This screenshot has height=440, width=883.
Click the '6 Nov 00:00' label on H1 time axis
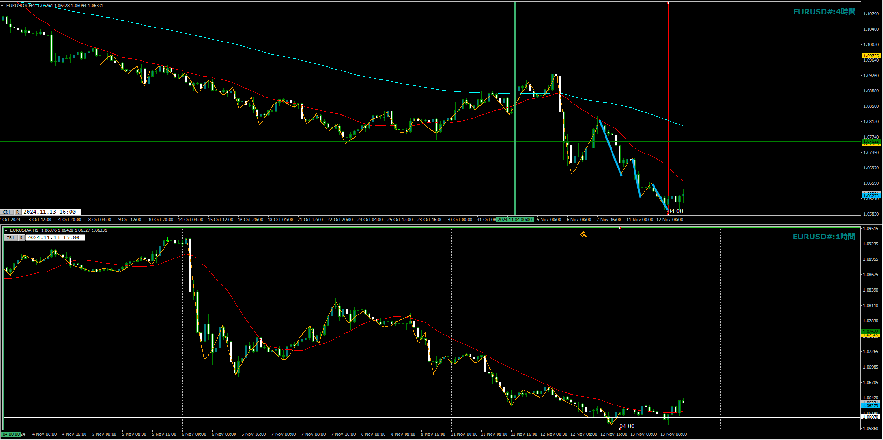(x=194, y=434)
